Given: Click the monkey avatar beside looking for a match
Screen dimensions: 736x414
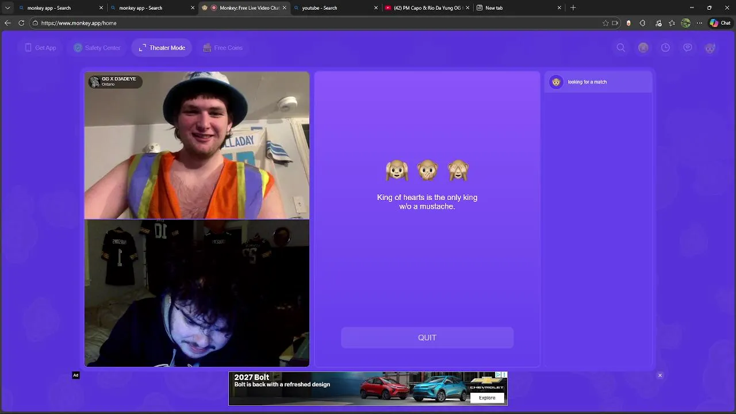Looking at the screenshot, I should tap(556, 82).
